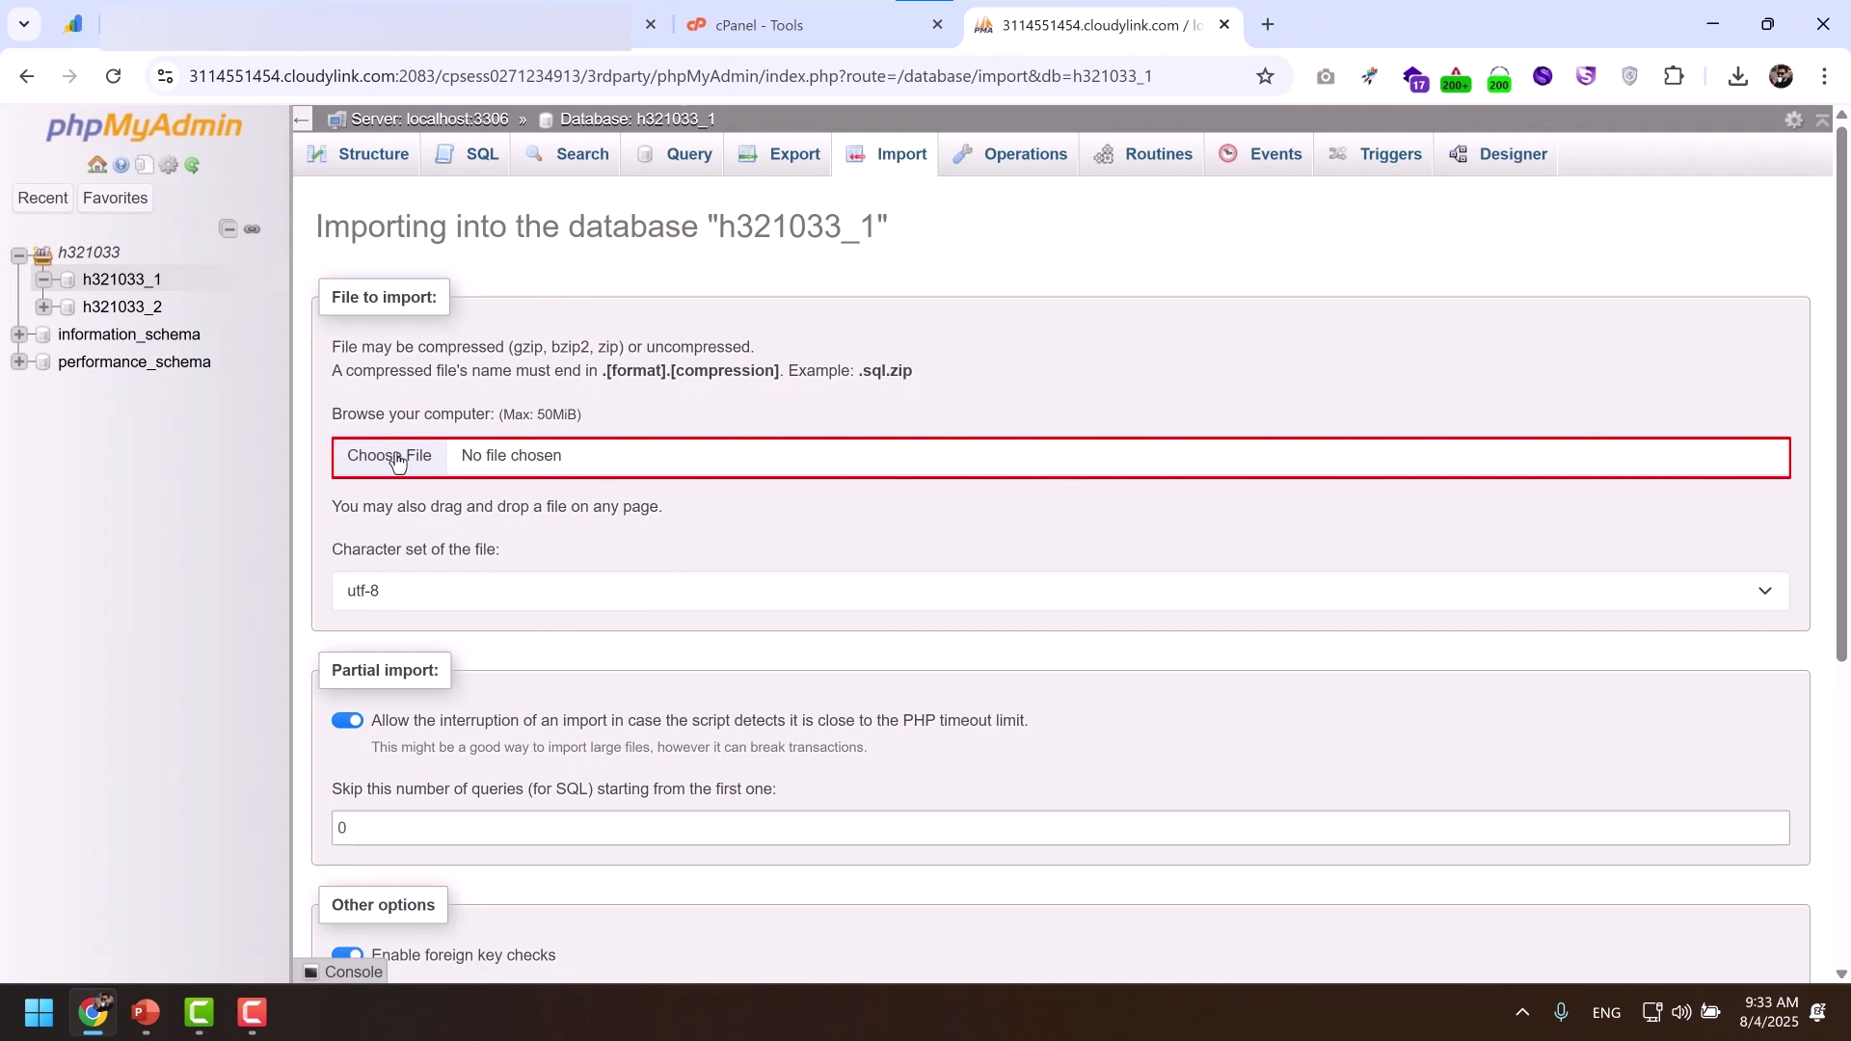Reload navigation panel with green refresh icon
This screenshot has height=1041, width=1851.
[x=192, y=165]
